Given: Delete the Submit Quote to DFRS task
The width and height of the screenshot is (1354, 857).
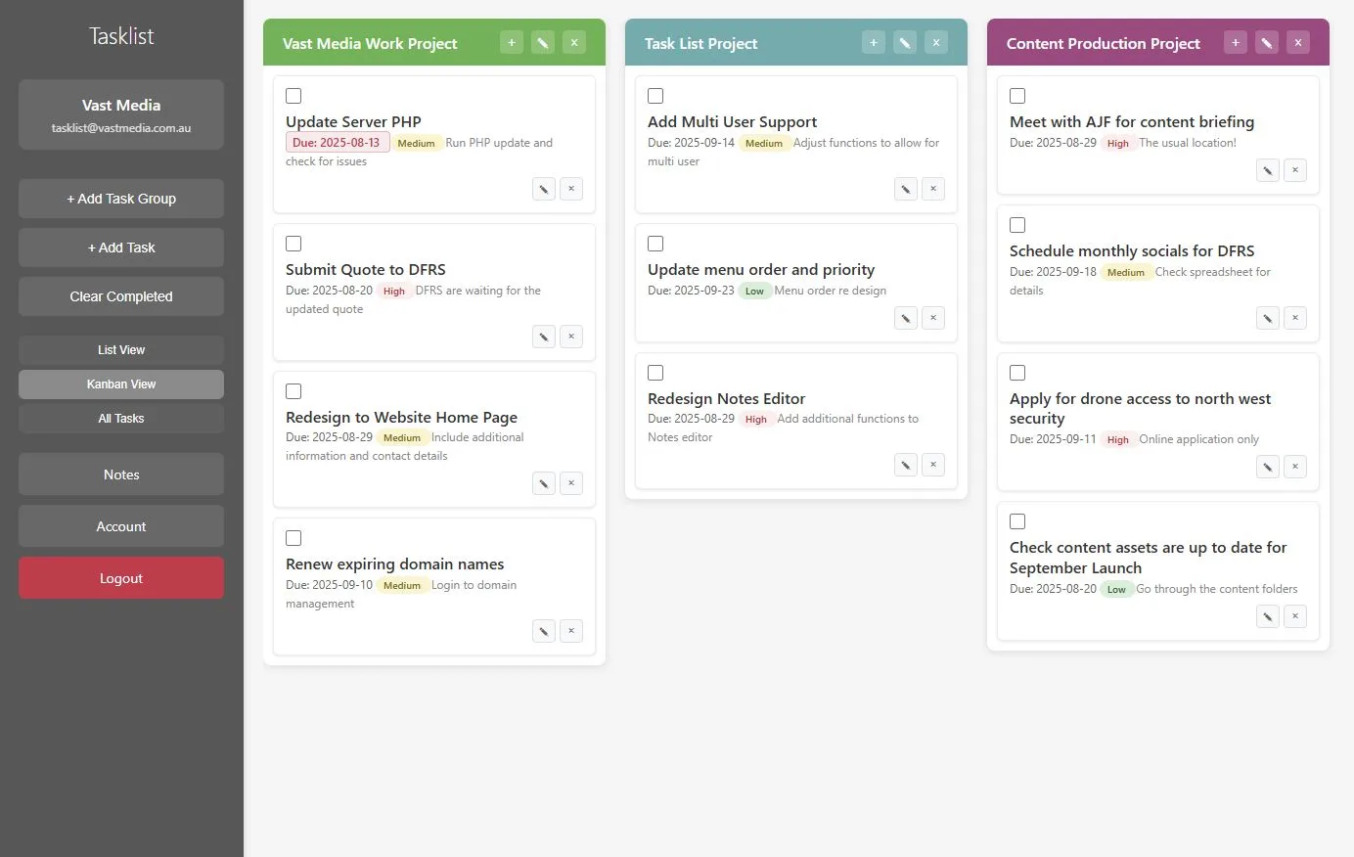Looking at the screenshot, I should (x=571, y=337).
